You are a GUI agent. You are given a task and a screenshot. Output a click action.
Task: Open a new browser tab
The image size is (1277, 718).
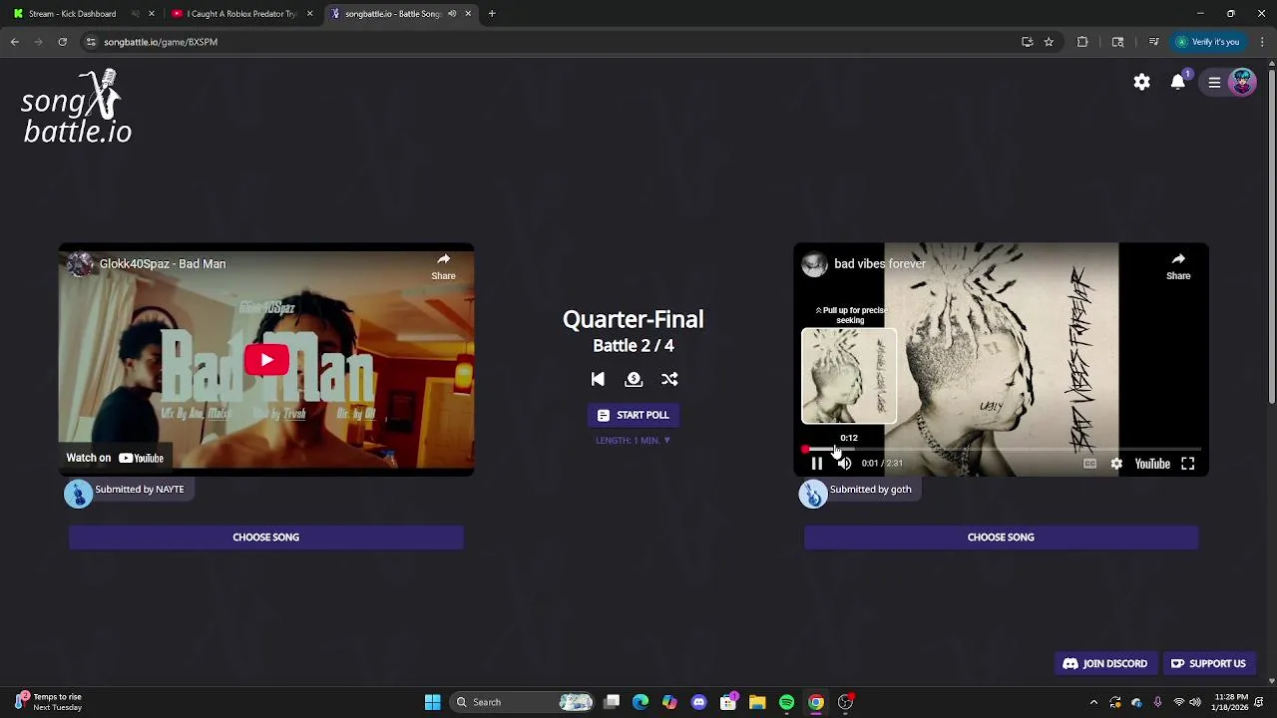tap(492, 14)
